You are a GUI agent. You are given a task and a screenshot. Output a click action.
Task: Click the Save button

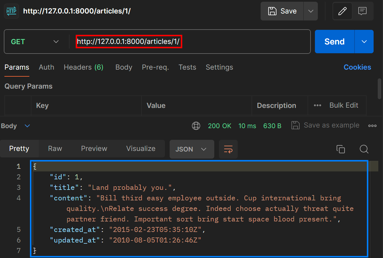click(x=282, y=11)
